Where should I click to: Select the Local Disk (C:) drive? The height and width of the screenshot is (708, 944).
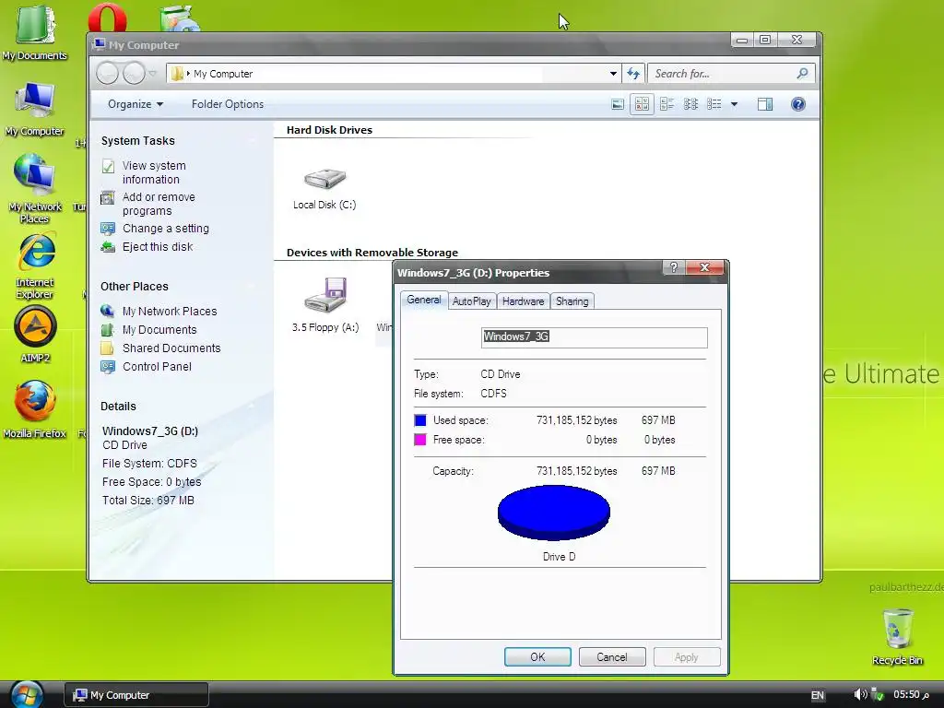click(324, 187)
